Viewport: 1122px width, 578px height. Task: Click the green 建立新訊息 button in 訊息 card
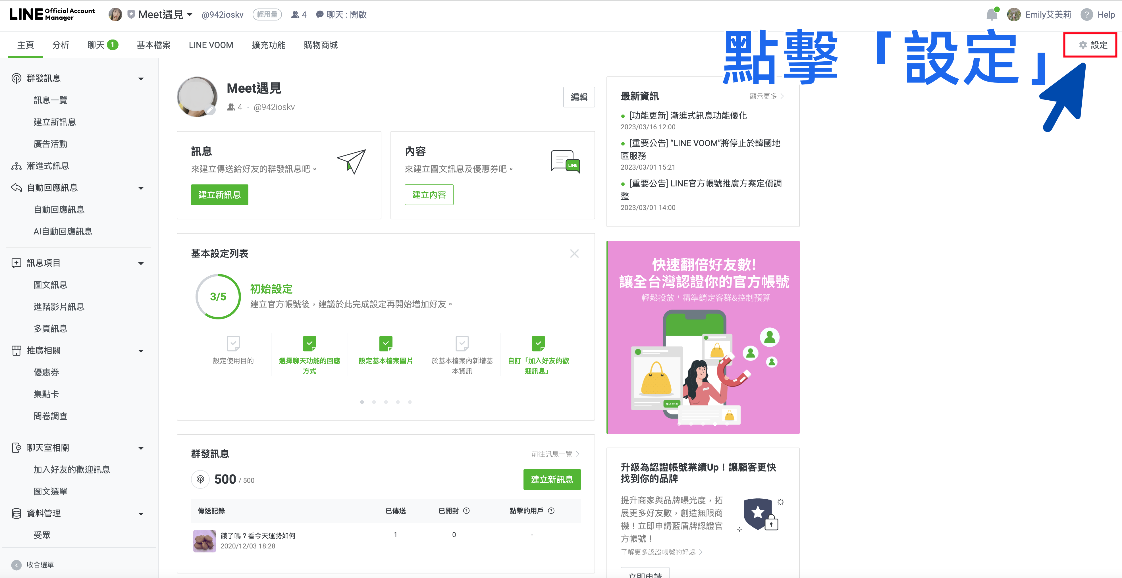[219, 195]
